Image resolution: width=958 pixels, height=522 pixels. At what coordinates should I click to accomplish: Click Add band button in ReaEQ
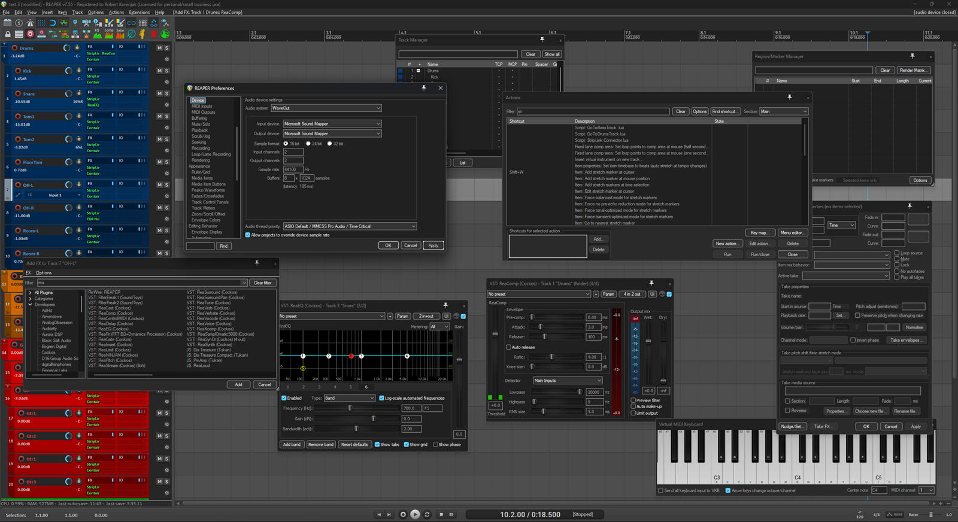(292, 445)
